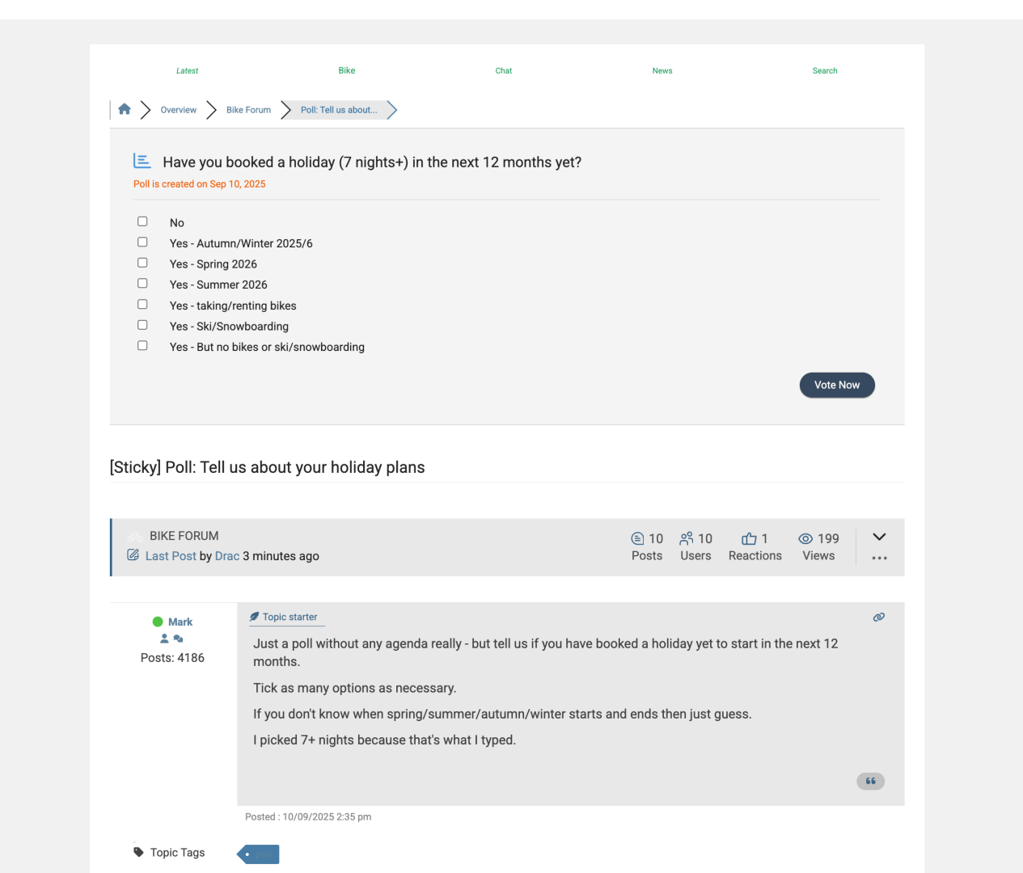Copy post link via chain icon
The width and height of the screenshot is (1023, 873).
pos(878,618)
